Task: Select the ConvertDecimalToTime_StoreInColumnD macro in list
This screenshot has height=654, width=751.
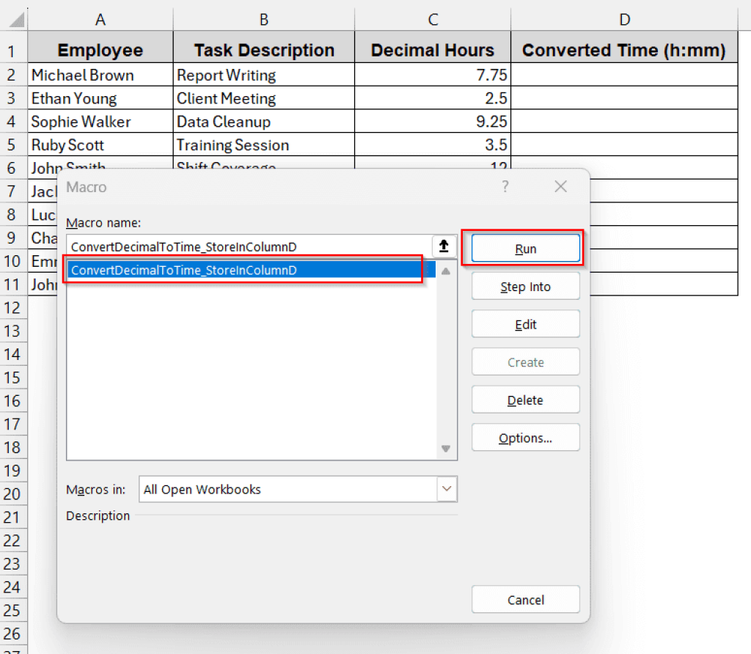Action: pos(242,270)
